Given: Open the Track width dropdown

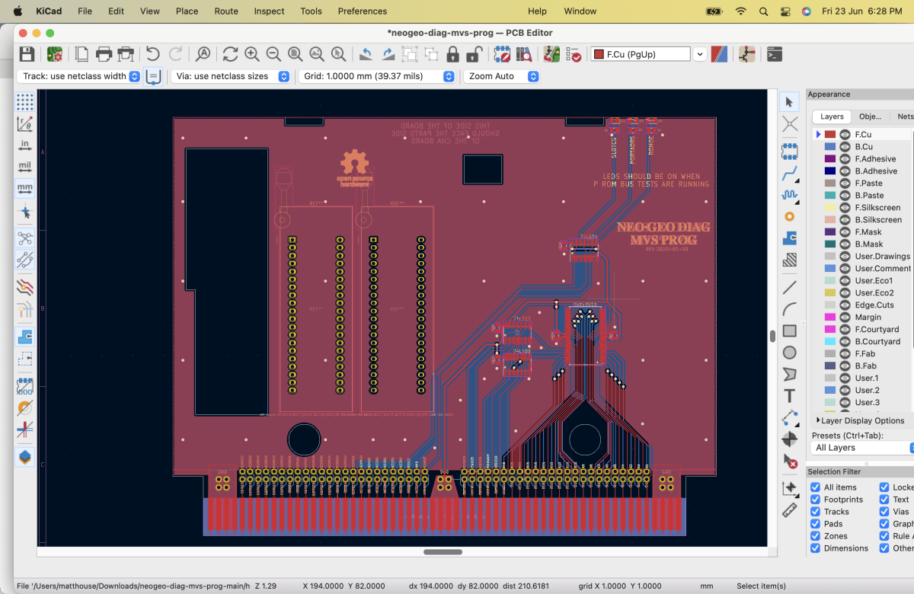Looking at the screenshot, I should click(x=78, y=76).
